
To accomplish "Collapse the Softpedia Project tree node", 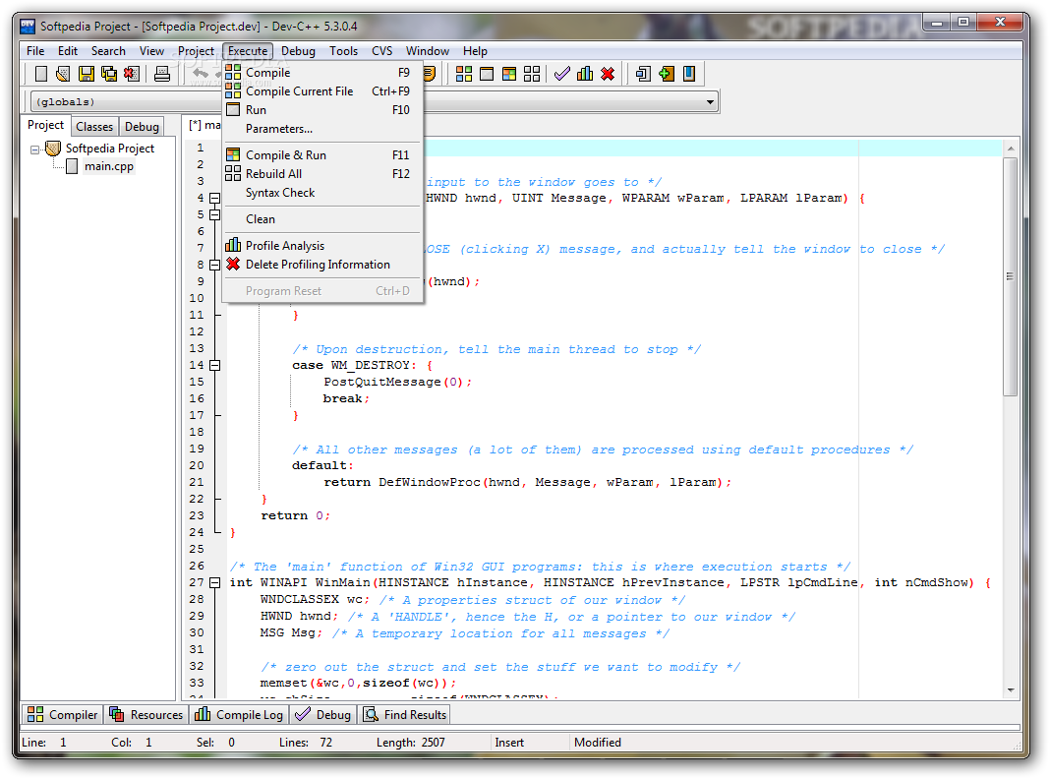I will point(34,150).
